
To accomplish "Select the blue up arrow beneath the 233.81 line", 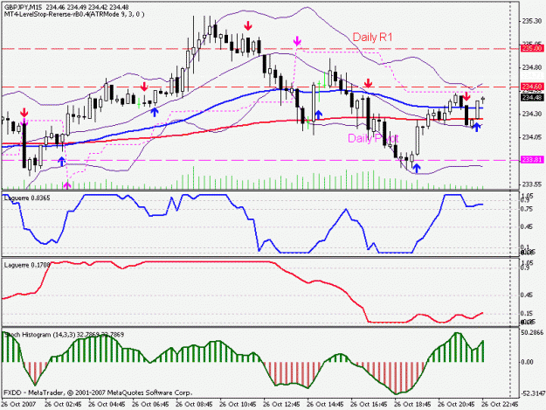I will (417, 169).
